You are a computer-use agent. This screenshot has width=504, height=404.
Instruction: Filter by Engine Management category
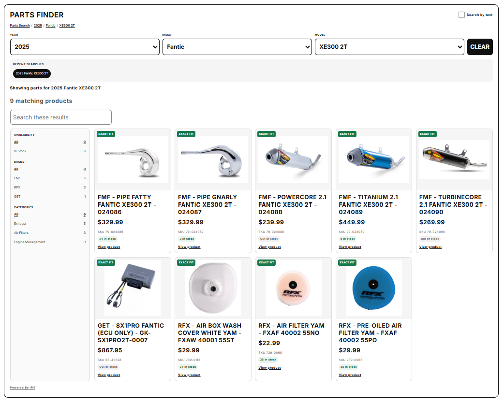pos(50,242)
